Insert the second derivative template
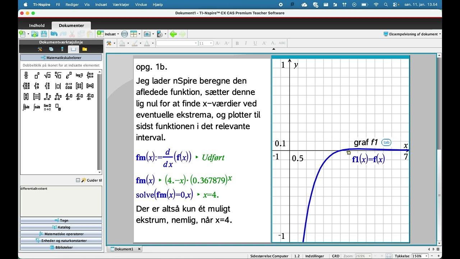 pos(79,96)
